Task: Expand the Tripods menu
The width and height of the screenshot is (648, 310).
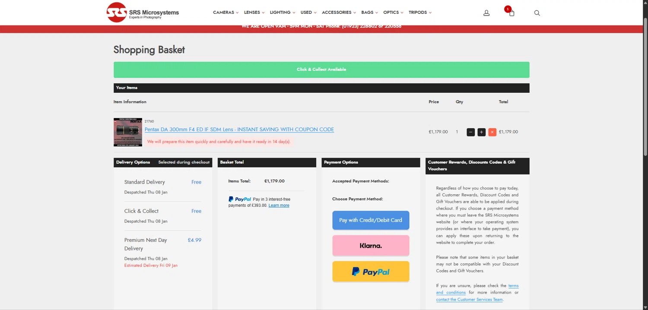Action: click(420, 13)
